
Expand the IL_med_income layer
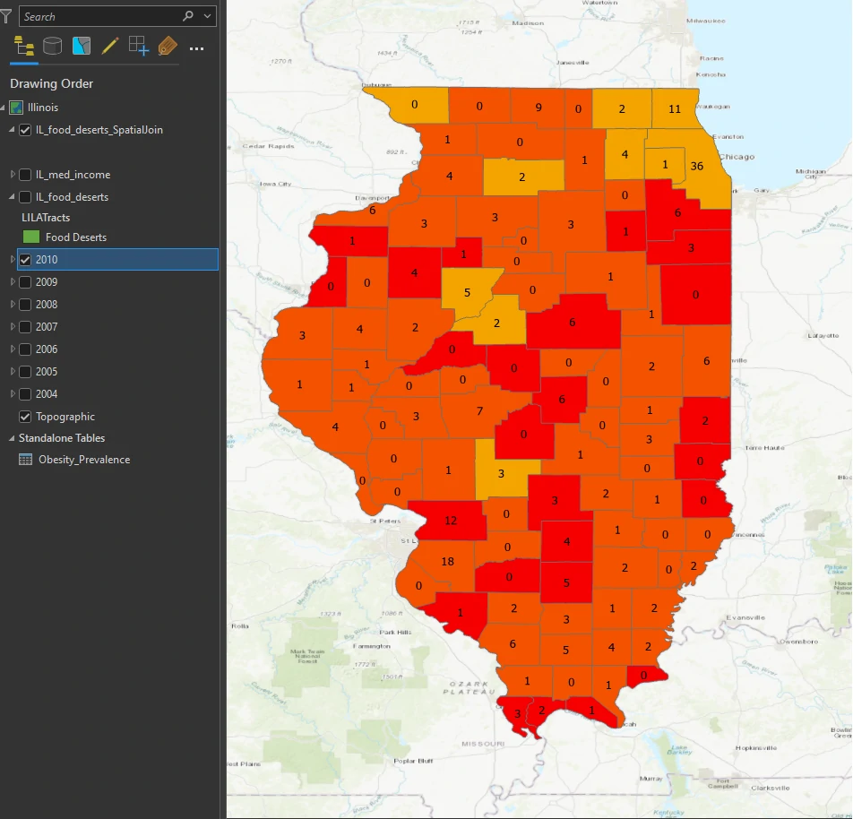tap(12, 174)
